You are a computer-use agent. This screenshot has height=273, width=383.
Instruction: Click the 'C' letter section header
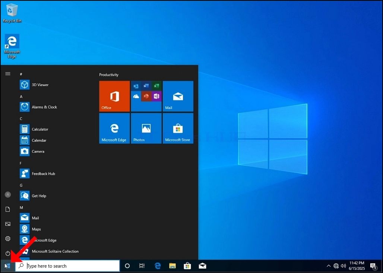(x=21, y=119)
